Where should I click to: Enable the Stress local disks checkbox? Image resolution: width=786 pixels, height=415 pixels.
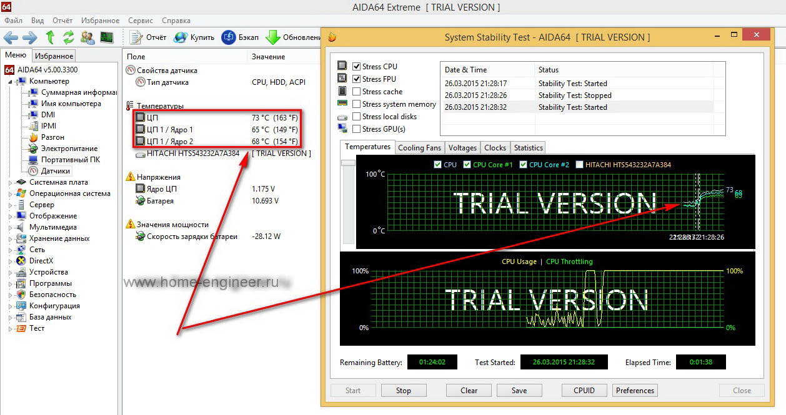pyautogui.click(x=356, y=117)
